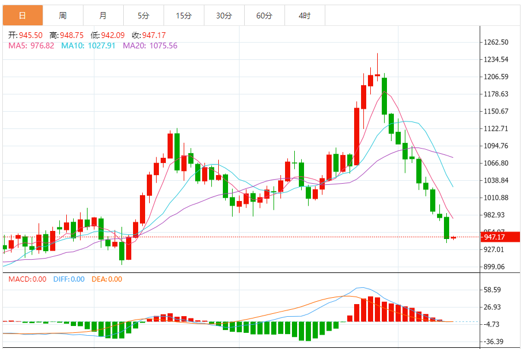The image size is (524, 349).
Task: Open the 4时 timeframe tab
Action: pyautogui.click(x=305, y=16)
